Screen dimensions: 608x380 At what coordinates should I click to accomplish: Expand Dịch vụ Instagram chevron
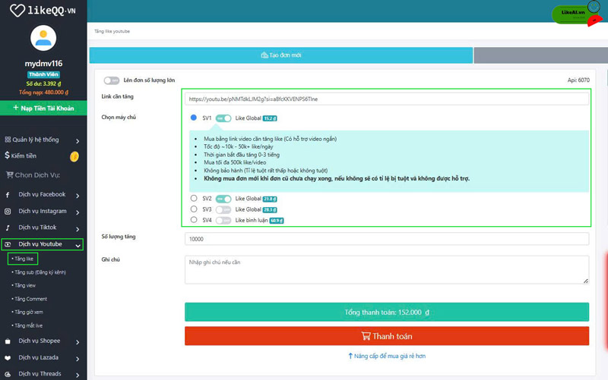78,212
